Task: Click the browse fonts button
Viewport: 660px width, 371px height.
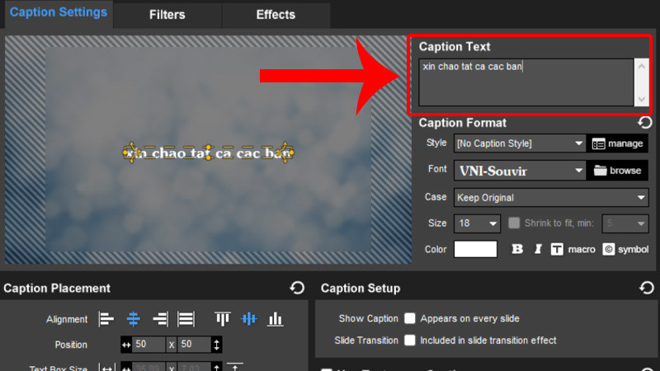Action: tap(618, 171)
